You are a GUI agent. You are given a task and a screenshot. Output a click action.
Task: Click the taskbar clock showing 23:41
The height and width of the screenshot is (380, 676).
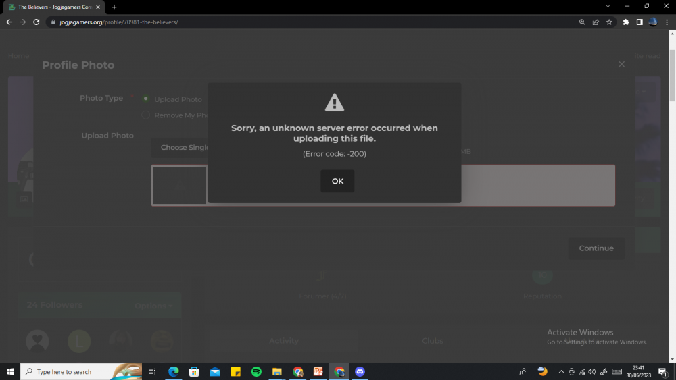tap(639, 371)
